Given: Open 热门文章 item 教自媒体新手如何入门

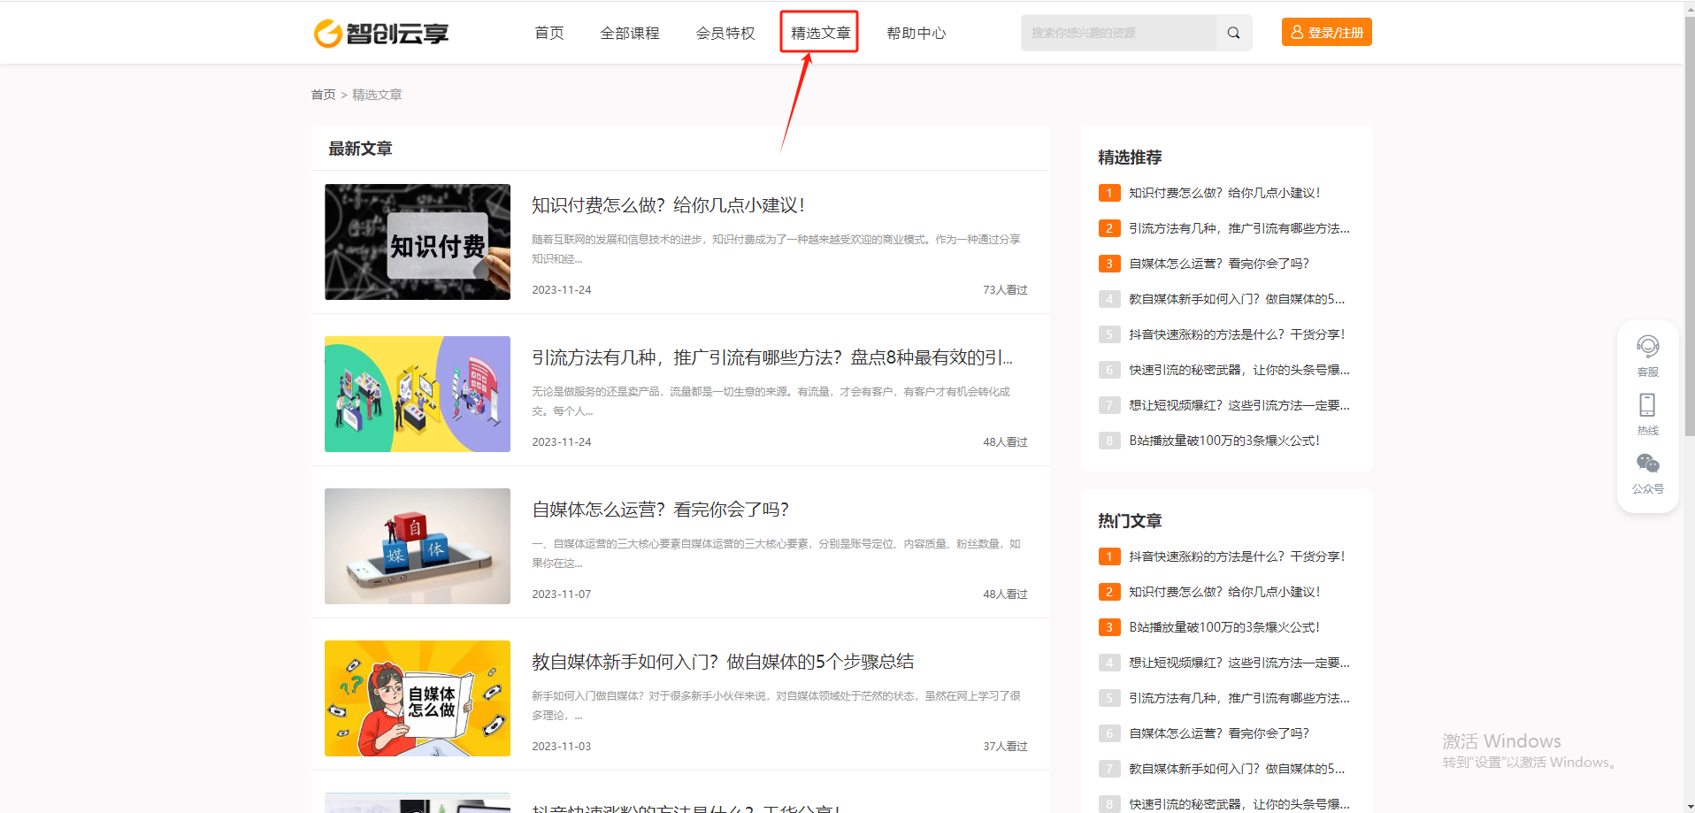Looking at the screenshot, I should click(x=1237, y=769).
